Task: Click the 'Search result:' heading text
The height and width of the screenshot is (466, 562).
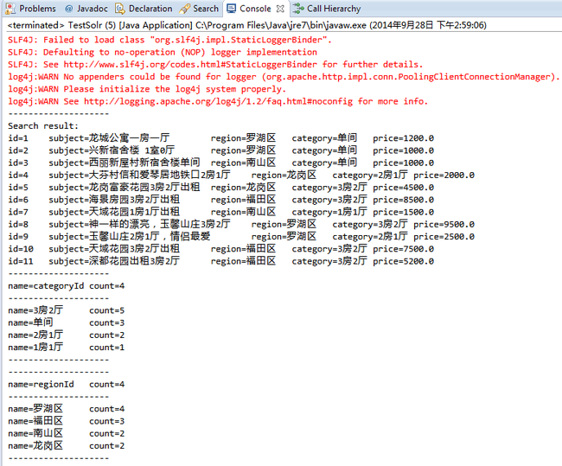Action: coord(43,126)
